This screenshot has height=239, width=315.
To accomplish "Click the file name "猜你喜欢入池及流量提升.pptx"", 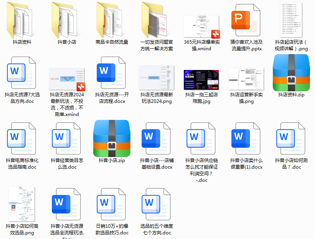I will [247, 45].
